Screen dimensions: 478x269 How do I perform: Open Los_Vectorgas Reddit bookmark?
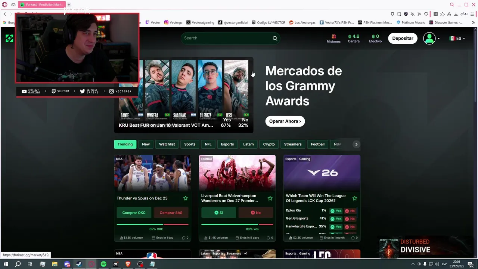pyautogui.click(x=302, y=22)
